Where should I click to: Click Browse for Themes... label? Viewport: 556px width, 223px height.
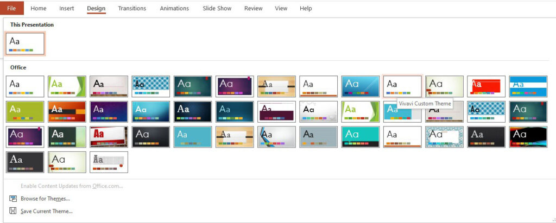tap(45, 199)
